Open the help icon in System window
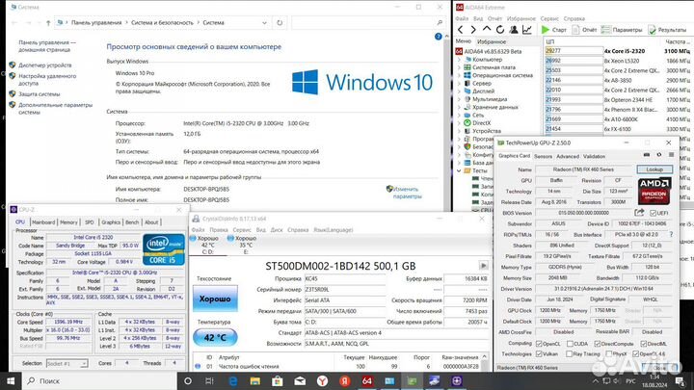694x390 pixels. [x=439, y=37]
